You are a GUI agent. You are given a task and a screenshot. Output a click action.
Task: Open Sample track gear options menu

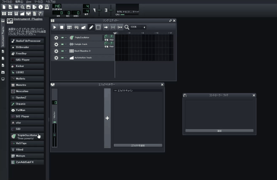click(x=56, y=44)
